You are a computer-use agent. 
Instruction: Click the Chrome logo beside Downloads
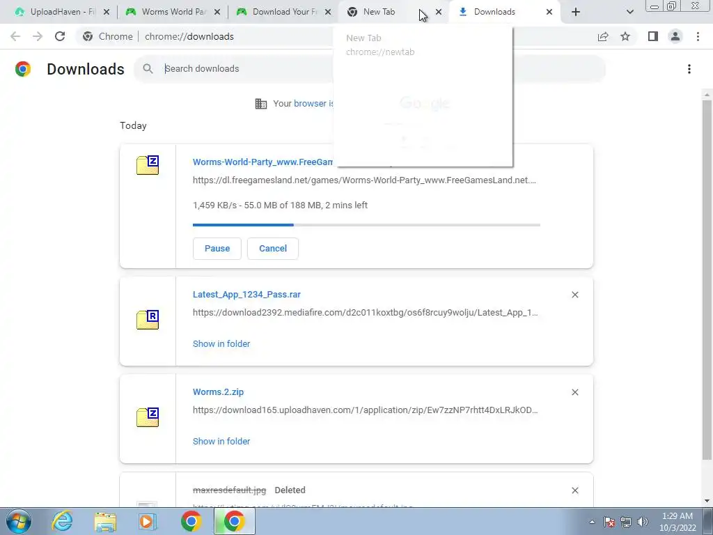pos(23,69)
